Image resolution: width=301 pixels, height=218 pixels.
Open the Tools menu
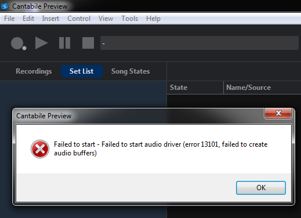pyautogui.click(x=129, y=19)
